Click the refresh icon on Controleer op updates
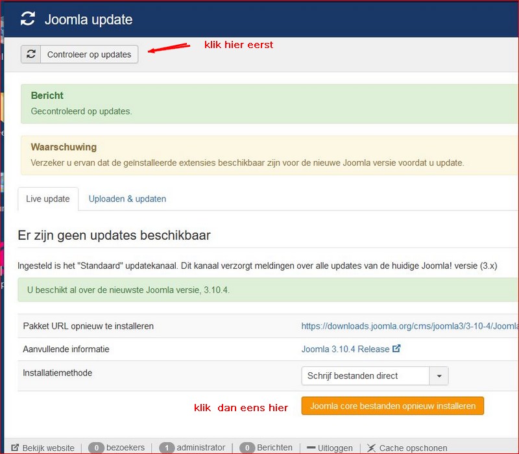 [x=30, y=54]
